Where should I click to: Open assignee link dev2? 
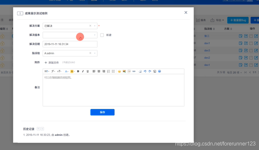click(207, 58)
